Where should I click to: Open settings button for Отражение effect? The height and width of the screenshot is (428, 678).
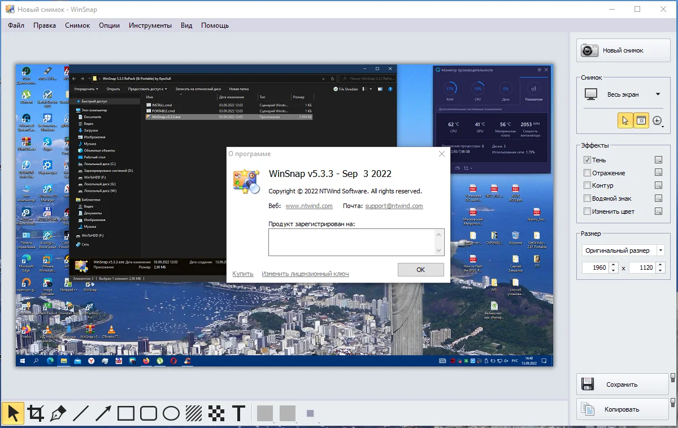coord(658,173)
